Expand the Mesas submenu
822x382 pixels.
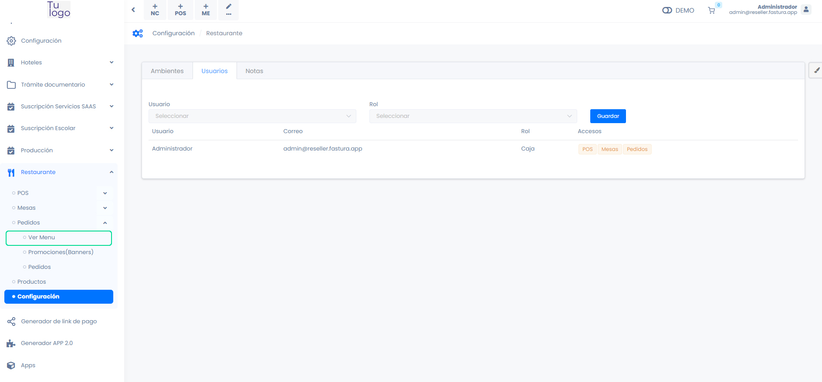(x=105, y=208)
